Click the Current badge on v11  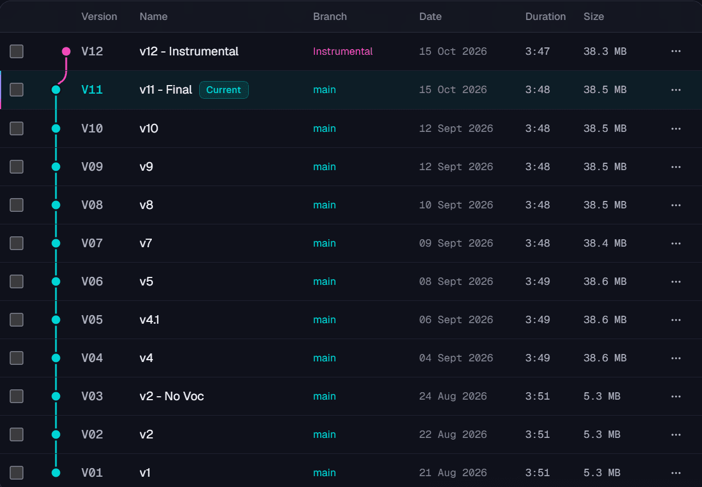point(224,90)
